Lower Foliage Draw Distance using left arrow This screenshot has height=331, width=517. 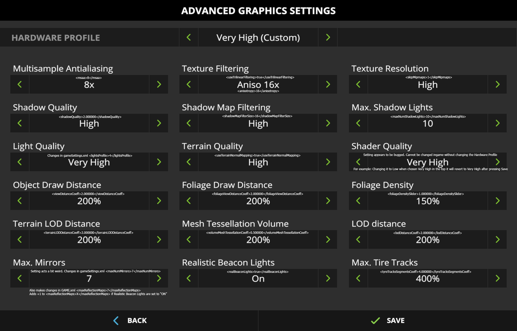tap(189, 201)
